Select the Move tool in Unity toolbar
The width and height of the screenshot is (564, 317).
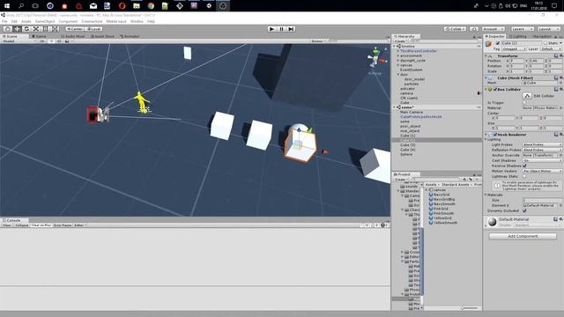tap(17, 29)
